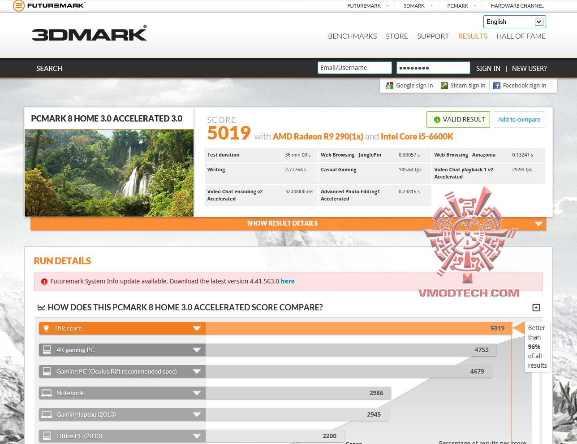Screen dimensions: 577x444
Task: Click the password input field
Action: (x=433, y=68)
